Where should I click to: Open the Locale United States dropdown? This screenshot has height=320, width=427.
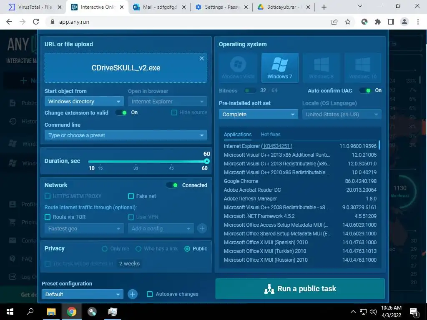pyautogui.click(x=342, y=114)
